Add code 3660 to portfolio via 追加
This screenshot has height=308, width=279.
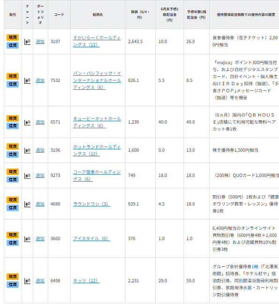(x=40, y=239)
